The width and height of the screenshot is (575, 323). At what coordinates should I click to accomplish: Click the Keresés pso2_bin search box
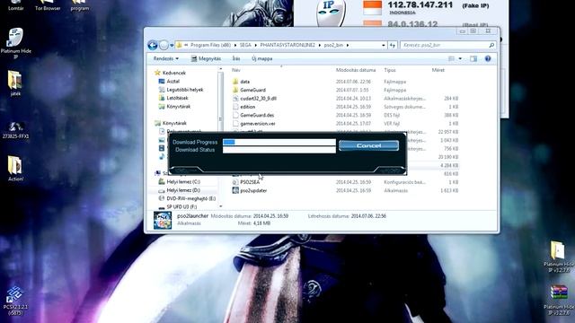click(448, 45)
